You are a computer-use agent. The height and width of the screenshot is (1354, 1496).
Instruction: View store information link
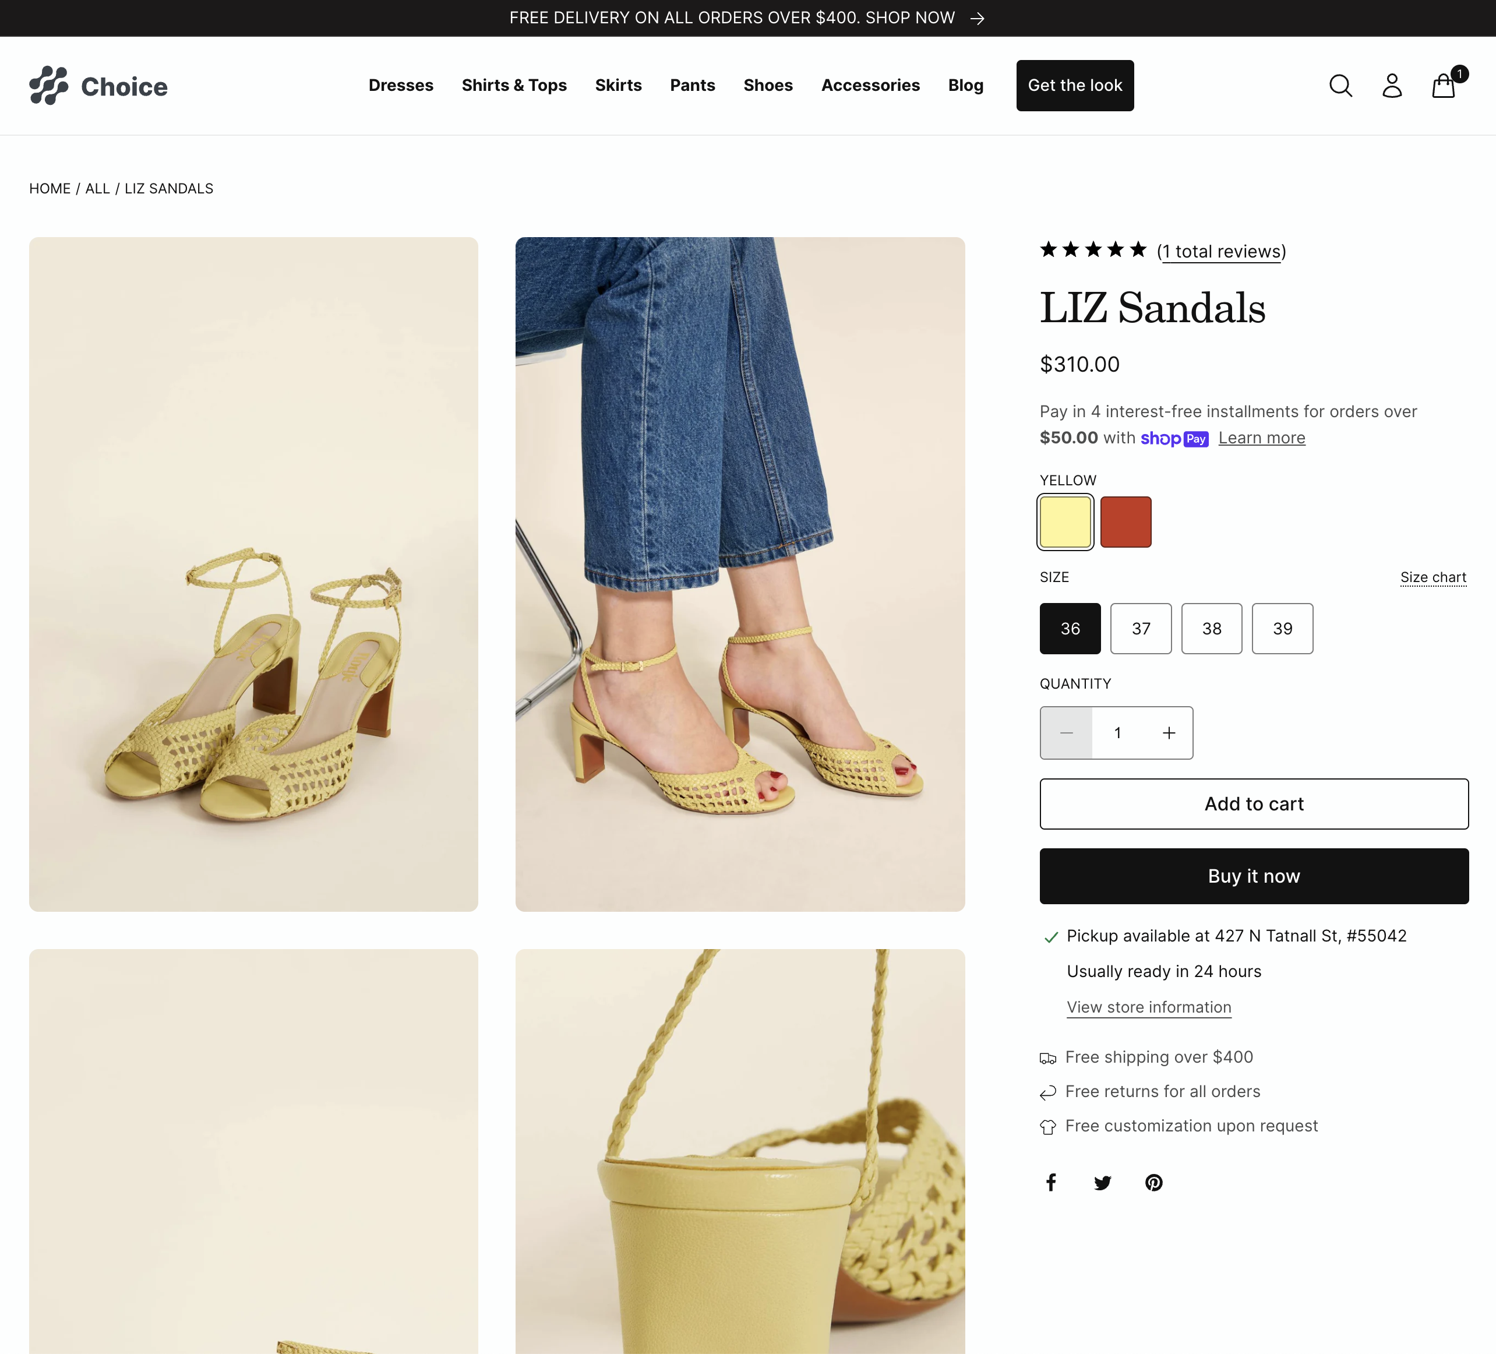(1148, 1007)
